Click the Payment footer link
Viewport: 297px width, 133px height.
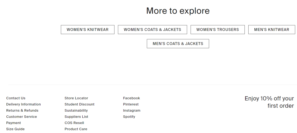14,123
